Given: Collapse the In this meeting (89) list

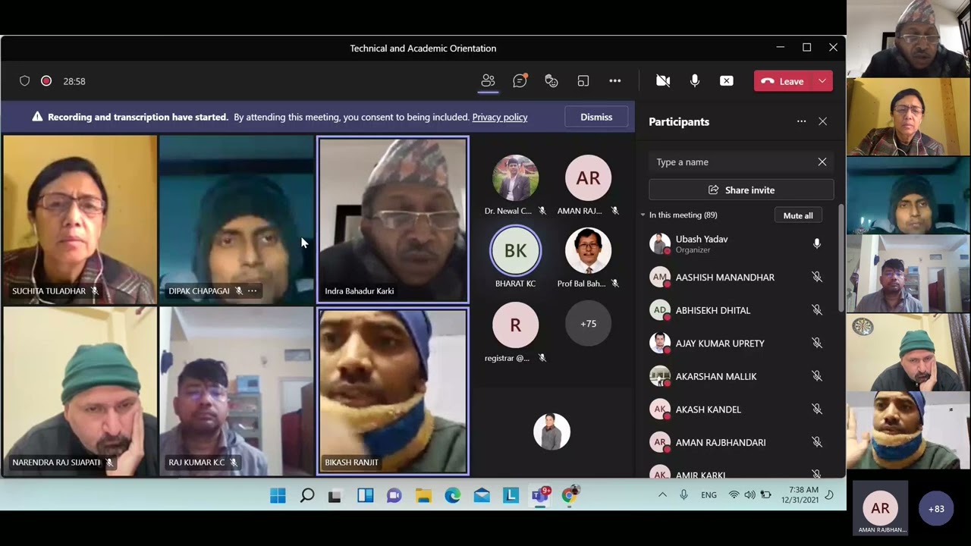Looking at the screenshot, I should [643, 215].
